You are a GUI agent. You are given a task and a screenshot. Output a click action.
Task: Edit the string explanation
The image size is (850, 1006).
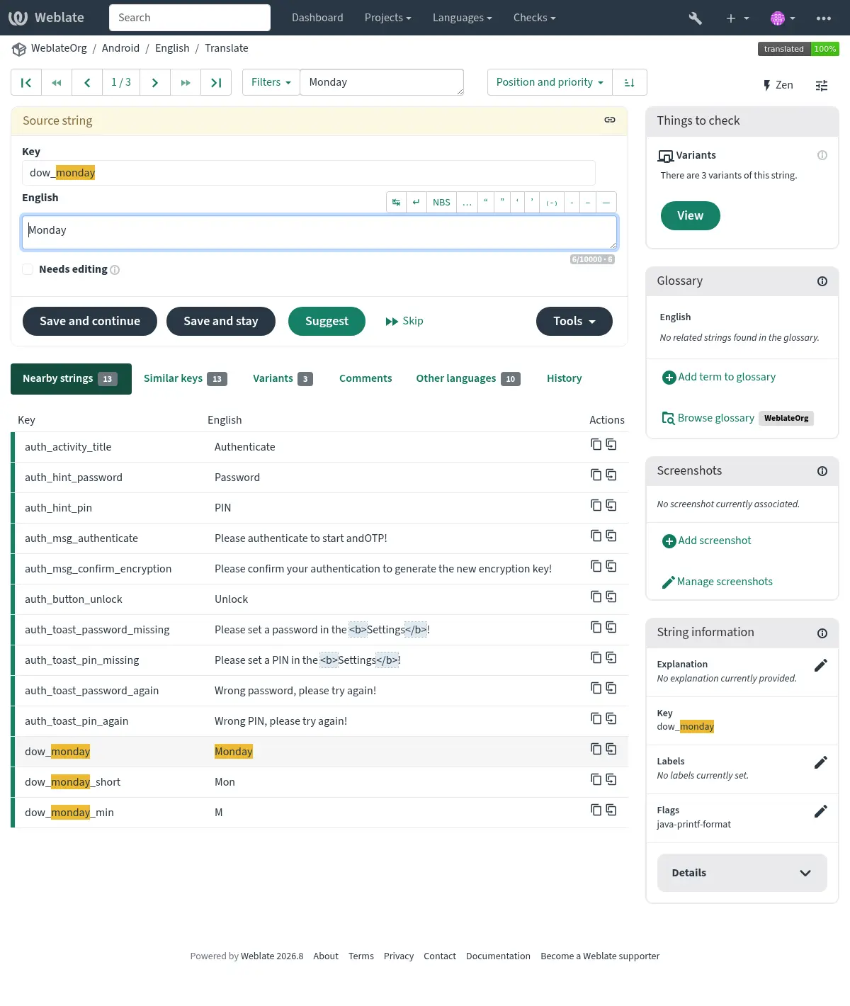pyautogui.click(x=821, y=665)
